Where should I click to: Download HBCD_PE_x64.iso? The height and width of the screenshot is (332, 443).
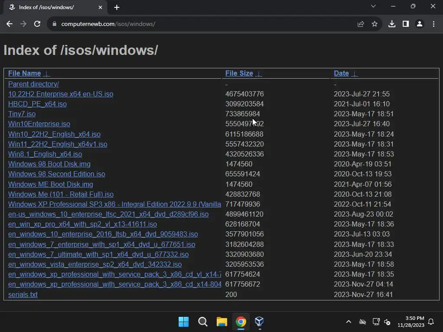37,104
